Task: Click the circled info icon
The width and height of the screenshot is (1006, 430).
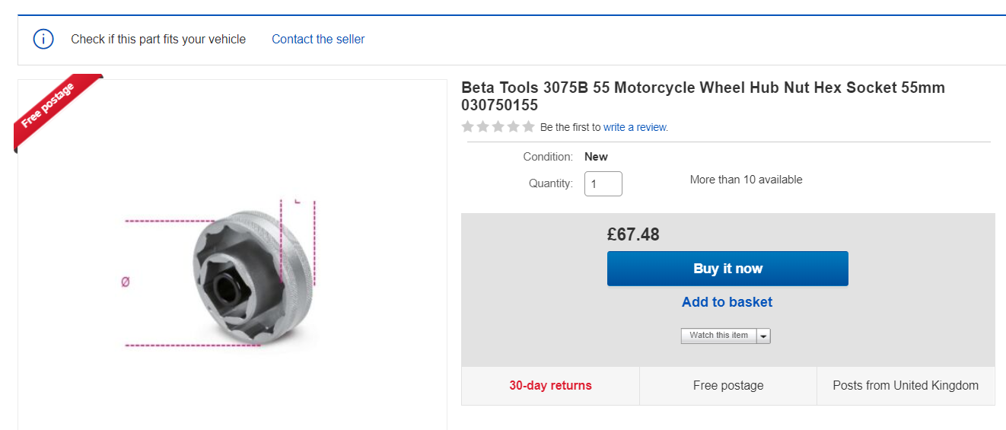Action: (43, 39)
